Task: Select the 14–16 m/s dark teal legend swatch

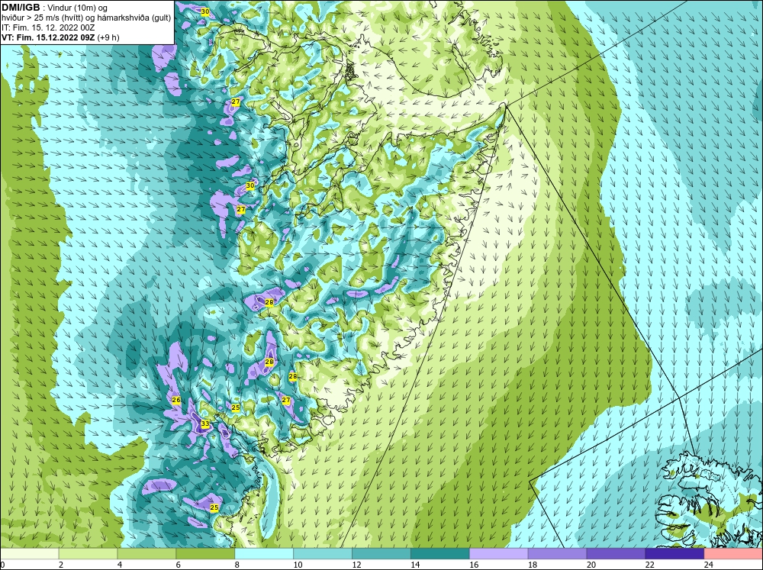Action: (440, 554)
